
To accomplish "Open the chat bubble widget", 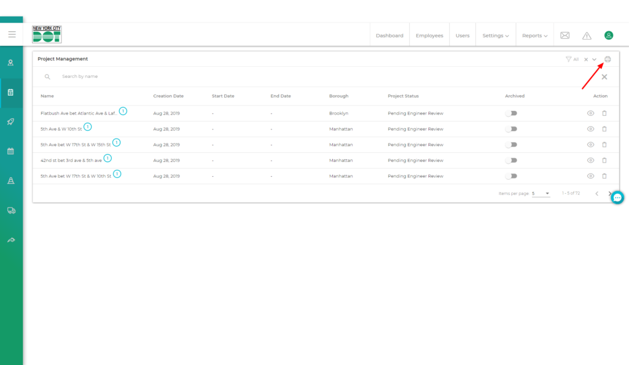I will pos(617,198).
